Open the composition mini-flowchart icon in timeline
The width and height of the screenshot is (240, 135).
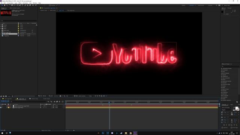(x=48, y=102)
